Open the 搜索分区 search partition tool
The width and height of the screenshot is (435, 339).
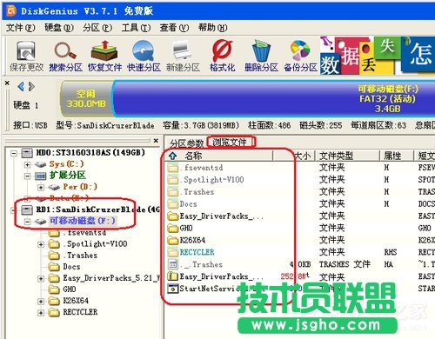pos(65,56)
